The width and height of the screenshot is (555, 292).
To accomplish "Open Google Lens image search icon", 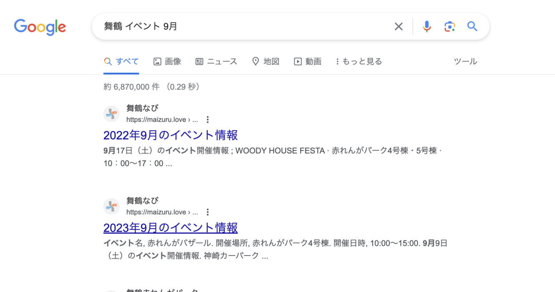I will click(449, 27).
